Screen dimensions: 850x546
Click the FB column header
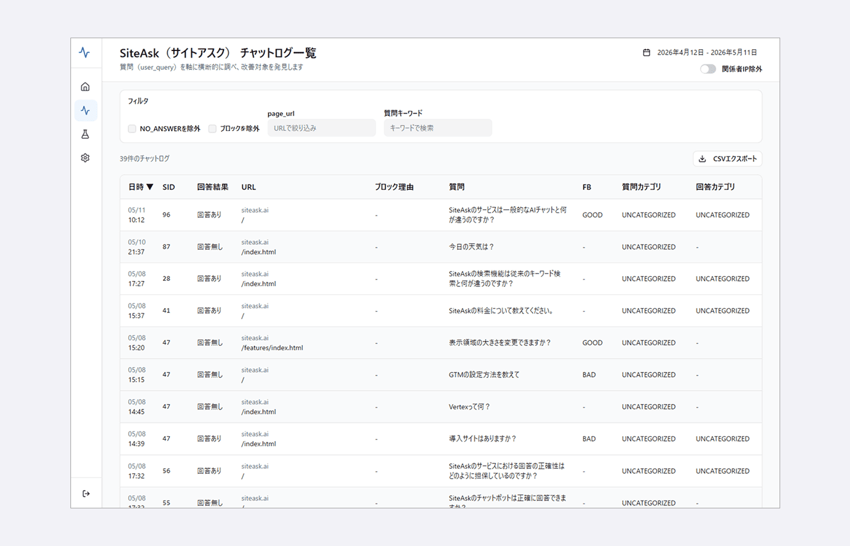coord(586,187)
